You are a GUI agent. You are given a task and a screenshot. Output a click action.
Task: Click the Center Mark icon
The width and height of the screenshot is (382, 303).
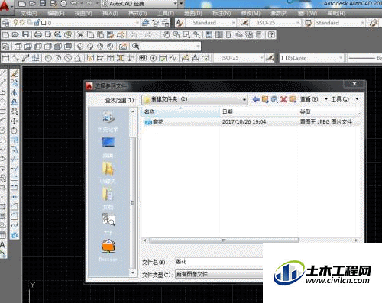[x=153, y=58]
